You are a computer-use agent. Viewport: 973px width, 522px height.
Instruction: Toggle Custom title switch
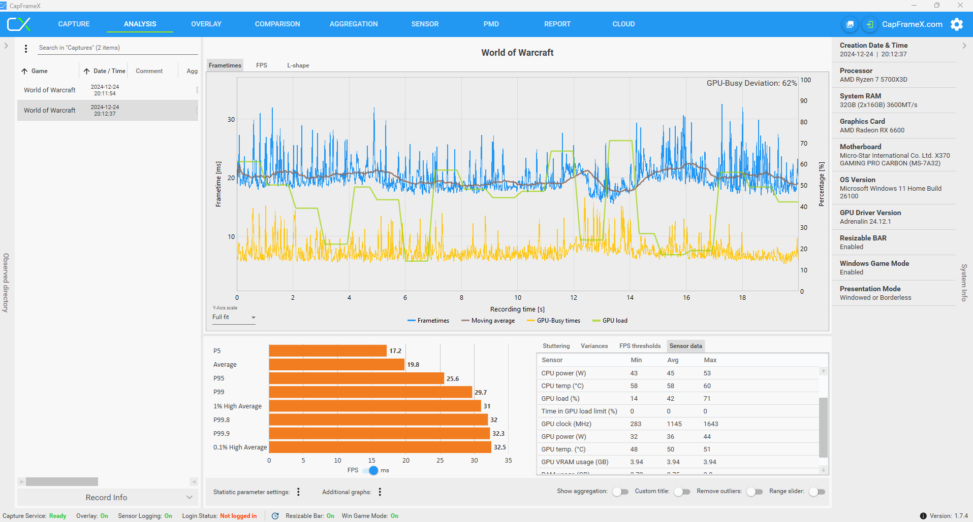point(682,492)
